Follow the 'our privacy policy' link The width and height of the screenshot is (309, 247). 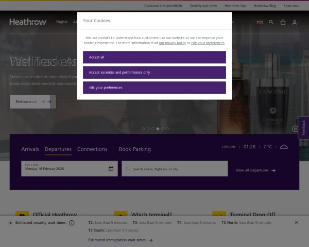coord(172,43)
